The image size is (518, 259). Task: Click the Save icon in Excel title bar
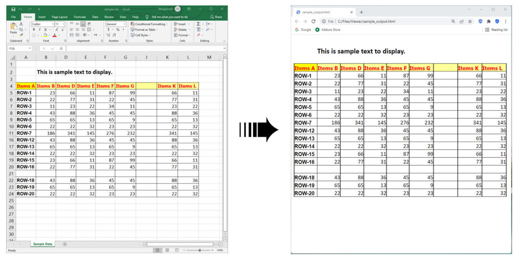click(13, 9)
